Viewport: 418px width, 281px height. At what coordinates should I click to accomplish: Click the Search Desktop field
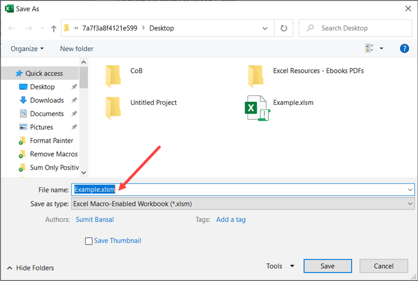[x=355, y=28]
